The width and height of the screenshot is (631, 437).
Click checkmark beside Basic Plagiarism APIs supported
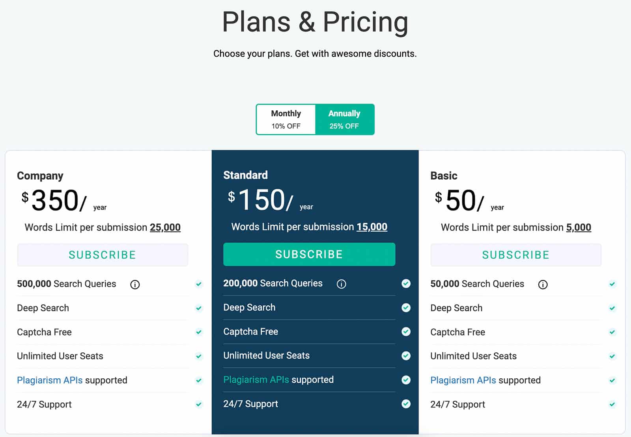click(612, 380)
